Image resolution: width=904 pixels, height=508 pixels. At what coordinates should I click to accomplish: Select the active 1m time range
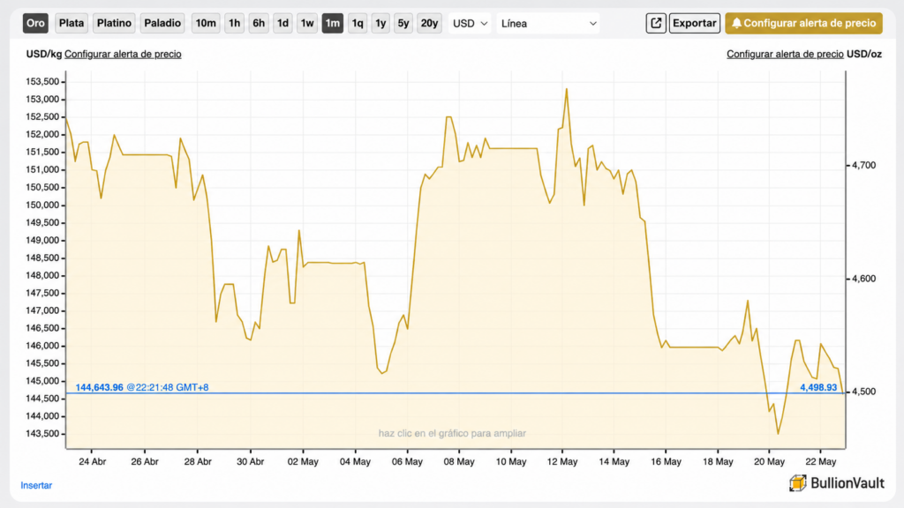333,24
